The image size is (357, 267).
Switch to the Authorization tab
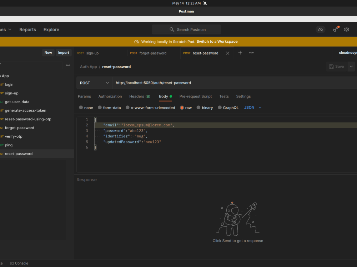[x=110, y=96]
